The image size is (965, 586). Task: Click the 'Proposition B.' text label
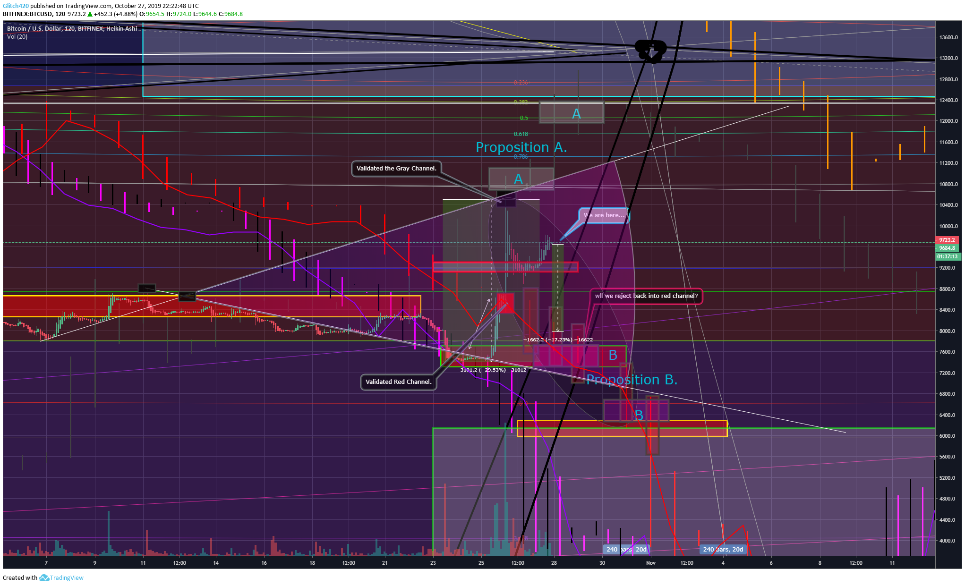pyautogui.click(x=632, y=380)
